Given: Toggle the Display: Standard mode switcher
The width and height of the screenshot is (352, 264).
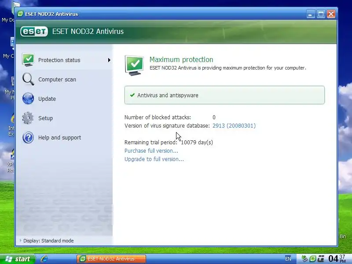Looking at the screenshot, I should [47, 241].
